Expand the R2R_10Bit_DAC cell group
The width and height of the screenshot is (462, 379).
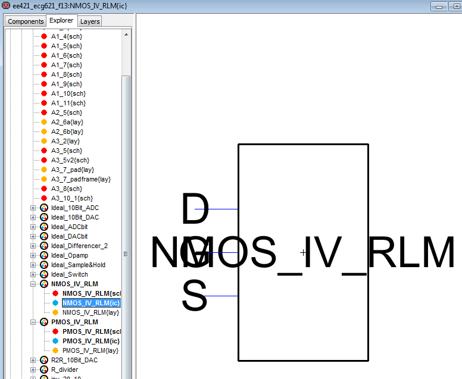pyautogui.click(x=33, y=360)
